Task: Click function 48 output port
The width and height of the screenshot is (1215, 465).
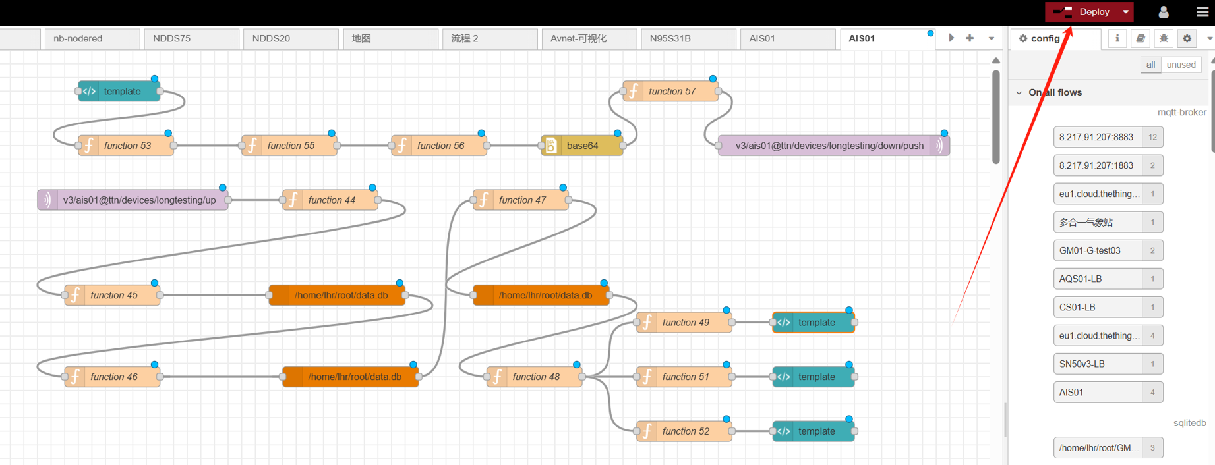Action: [582, 377]
